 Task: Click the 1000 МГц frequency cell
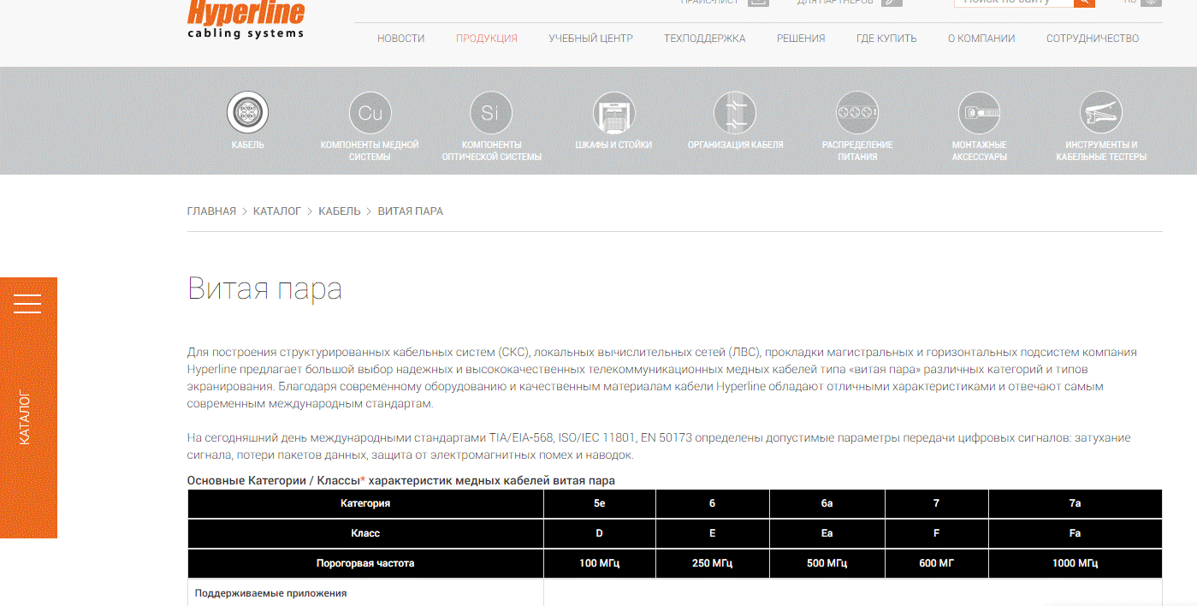[1076, 563]
